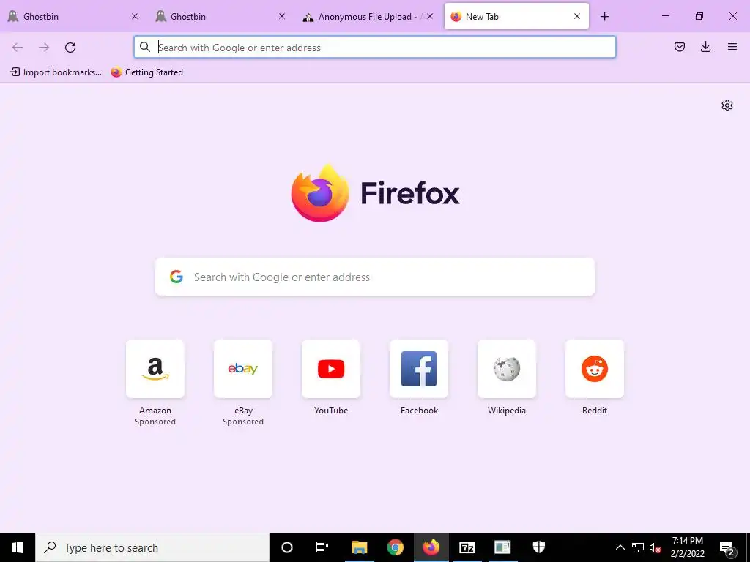Open a new tab with plus button
Screen dimensions: 750x562
604,17
